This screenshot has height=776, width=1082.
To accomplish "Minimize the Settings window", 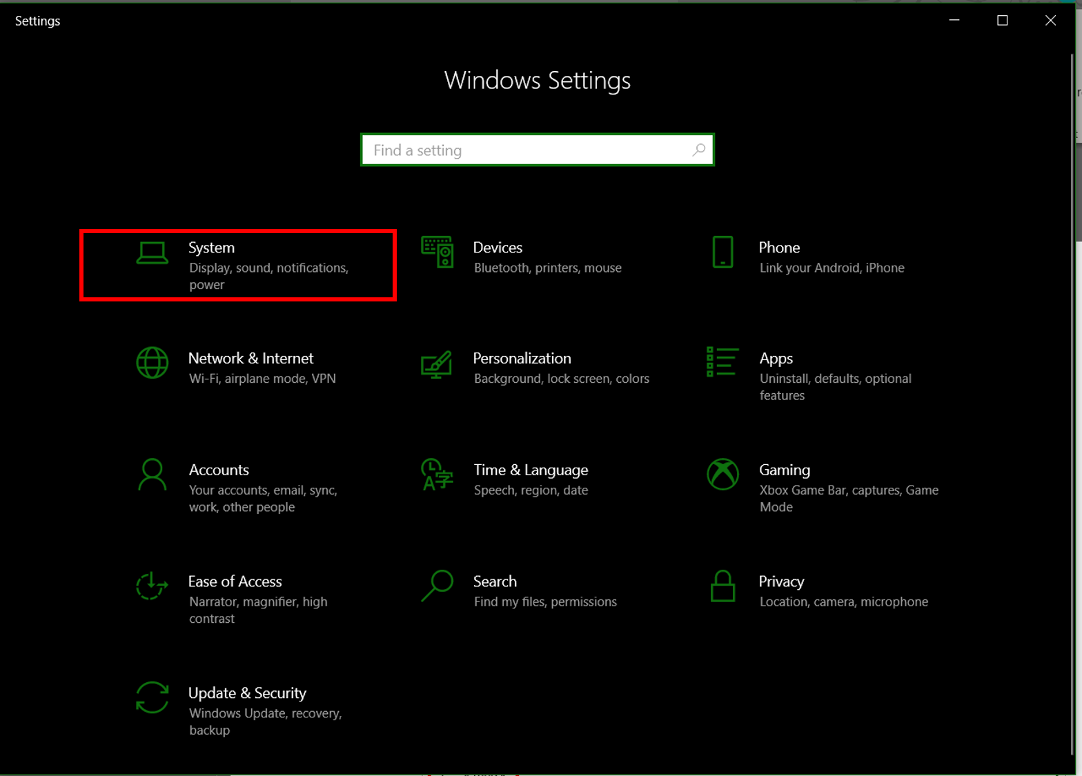I will (x=954, y=21).
